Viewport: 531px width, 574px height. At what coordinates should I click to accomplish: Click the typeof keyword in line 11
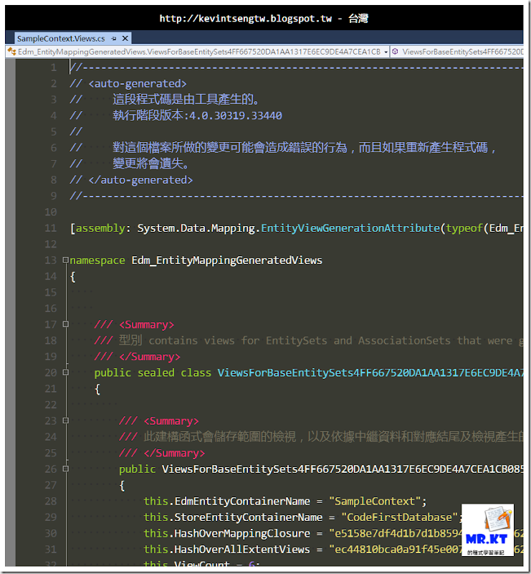pyautogui.click(x=464, y=228)
